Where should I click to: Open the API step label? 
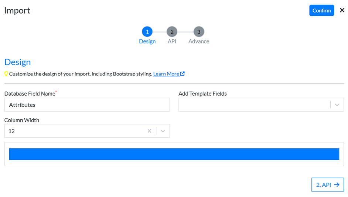coord(172,41)
